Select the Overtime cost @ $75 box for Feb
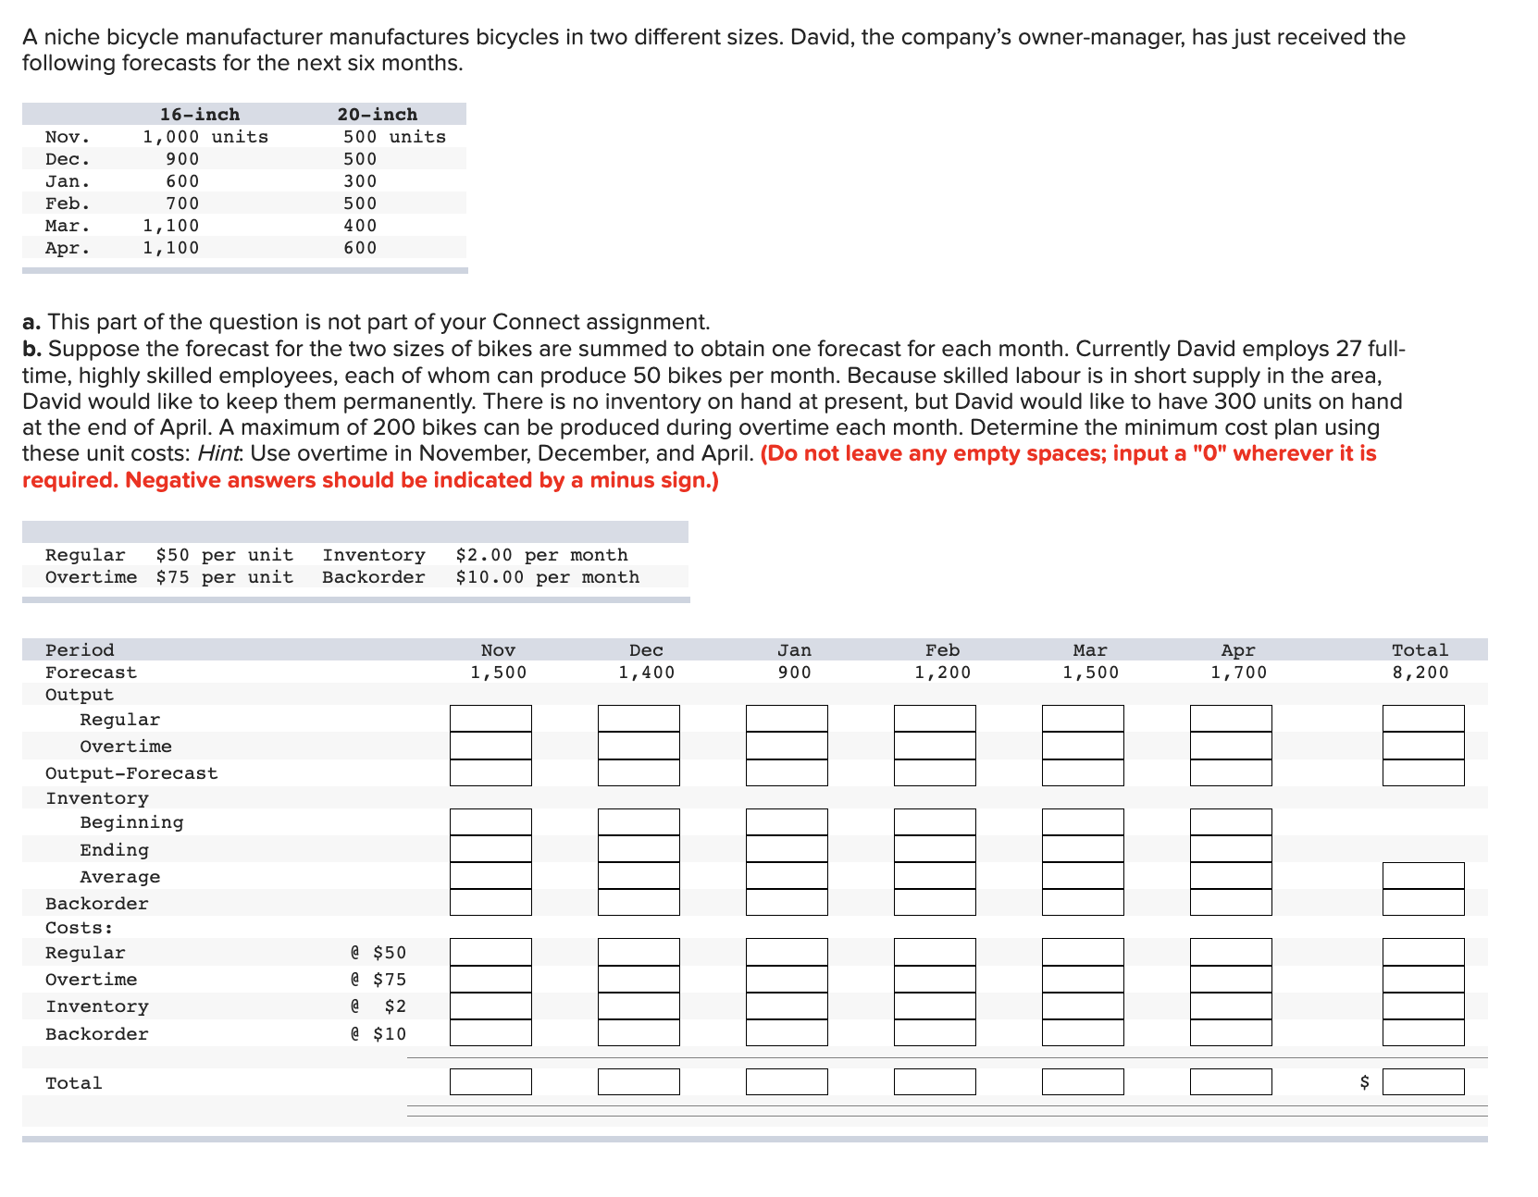 coord(935,979)
